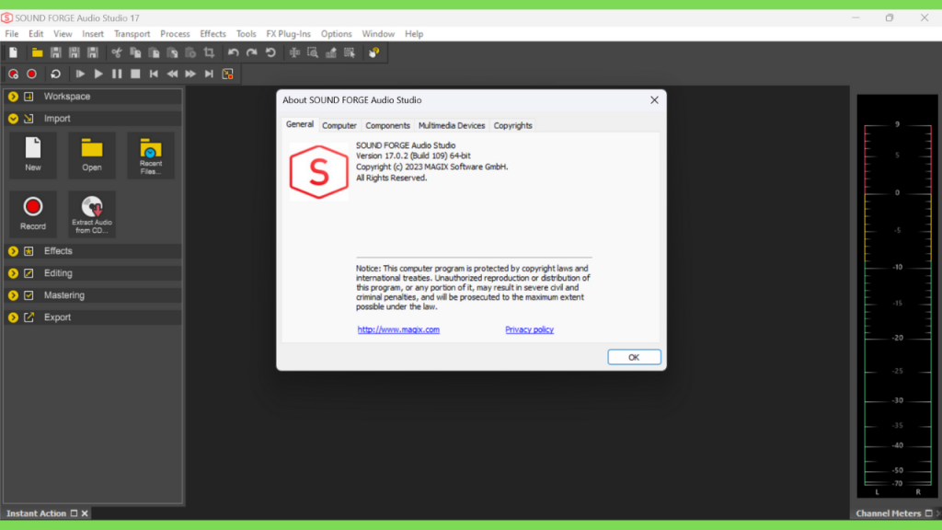Screen dimensions: 942x530
Task: Click the Record tile in Import panel
Action: point(33,213)
